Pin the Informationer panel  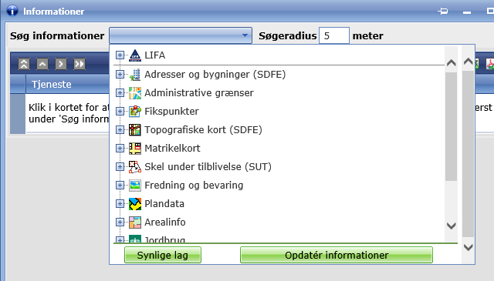click(442, 12)
